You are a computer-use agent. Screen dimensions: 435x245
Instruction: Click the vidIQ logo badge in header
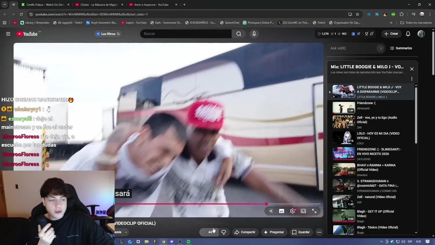tap(353, 34)
